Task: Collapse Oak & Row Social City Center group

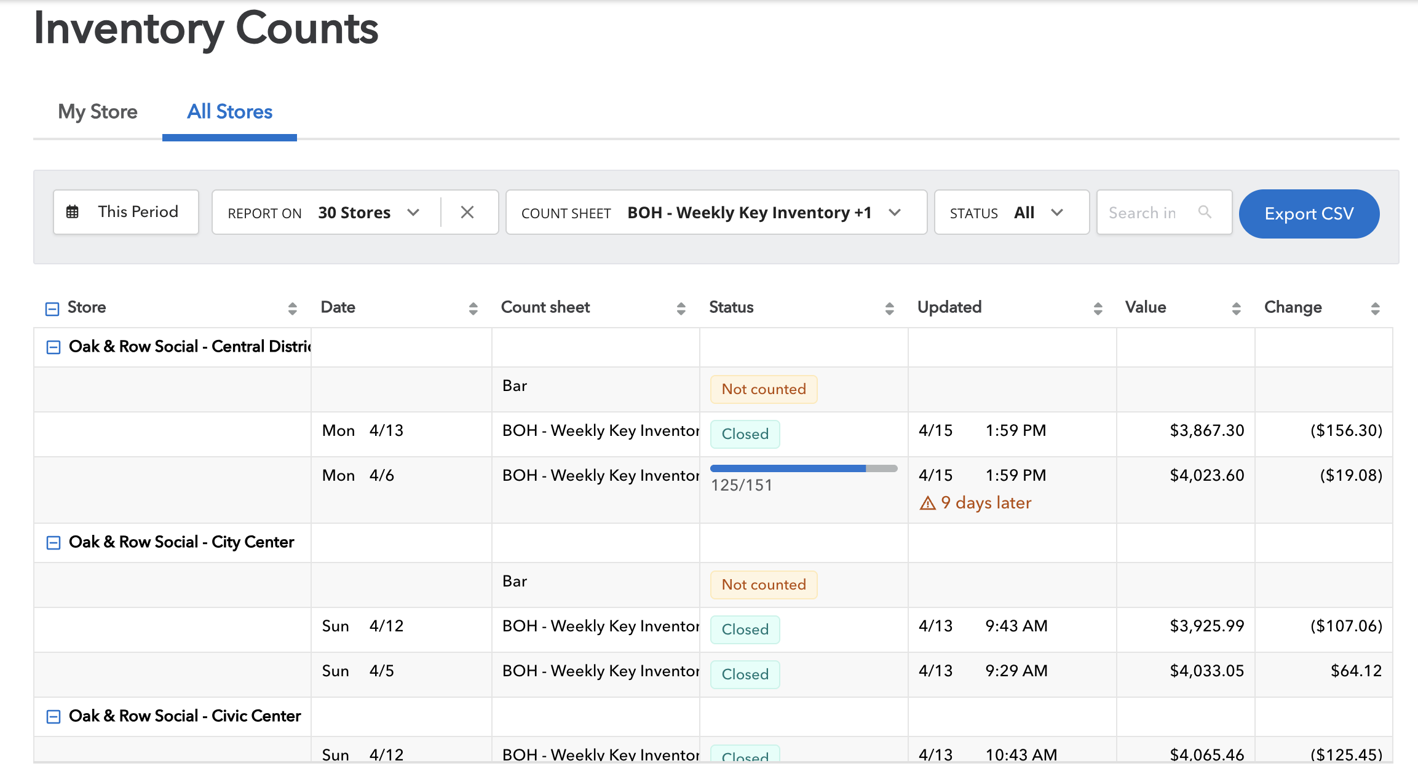Action: 53,543
